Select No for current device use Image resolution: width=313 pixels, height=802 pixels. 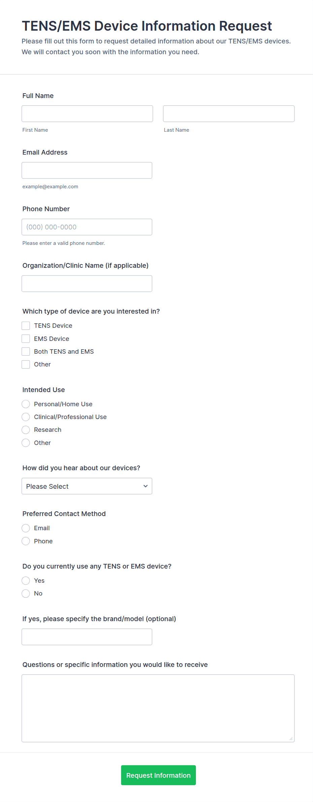(x=26, y=594)
